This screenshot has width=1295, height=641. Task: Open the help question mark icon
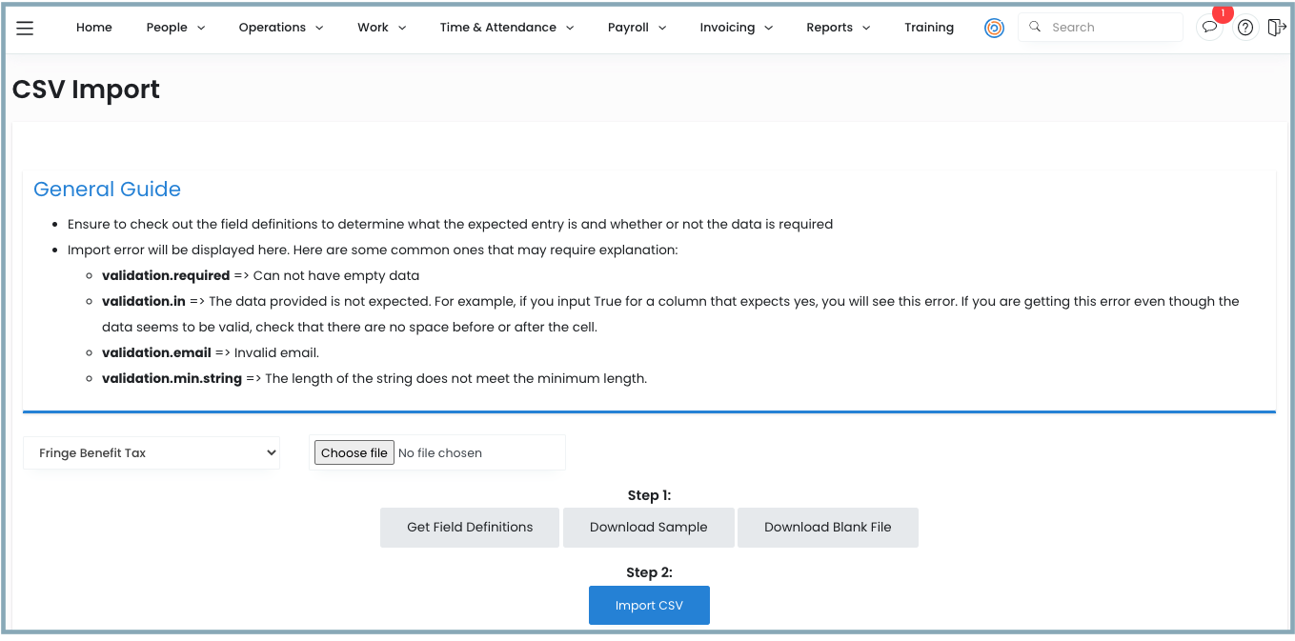[x=1244, y=28]
